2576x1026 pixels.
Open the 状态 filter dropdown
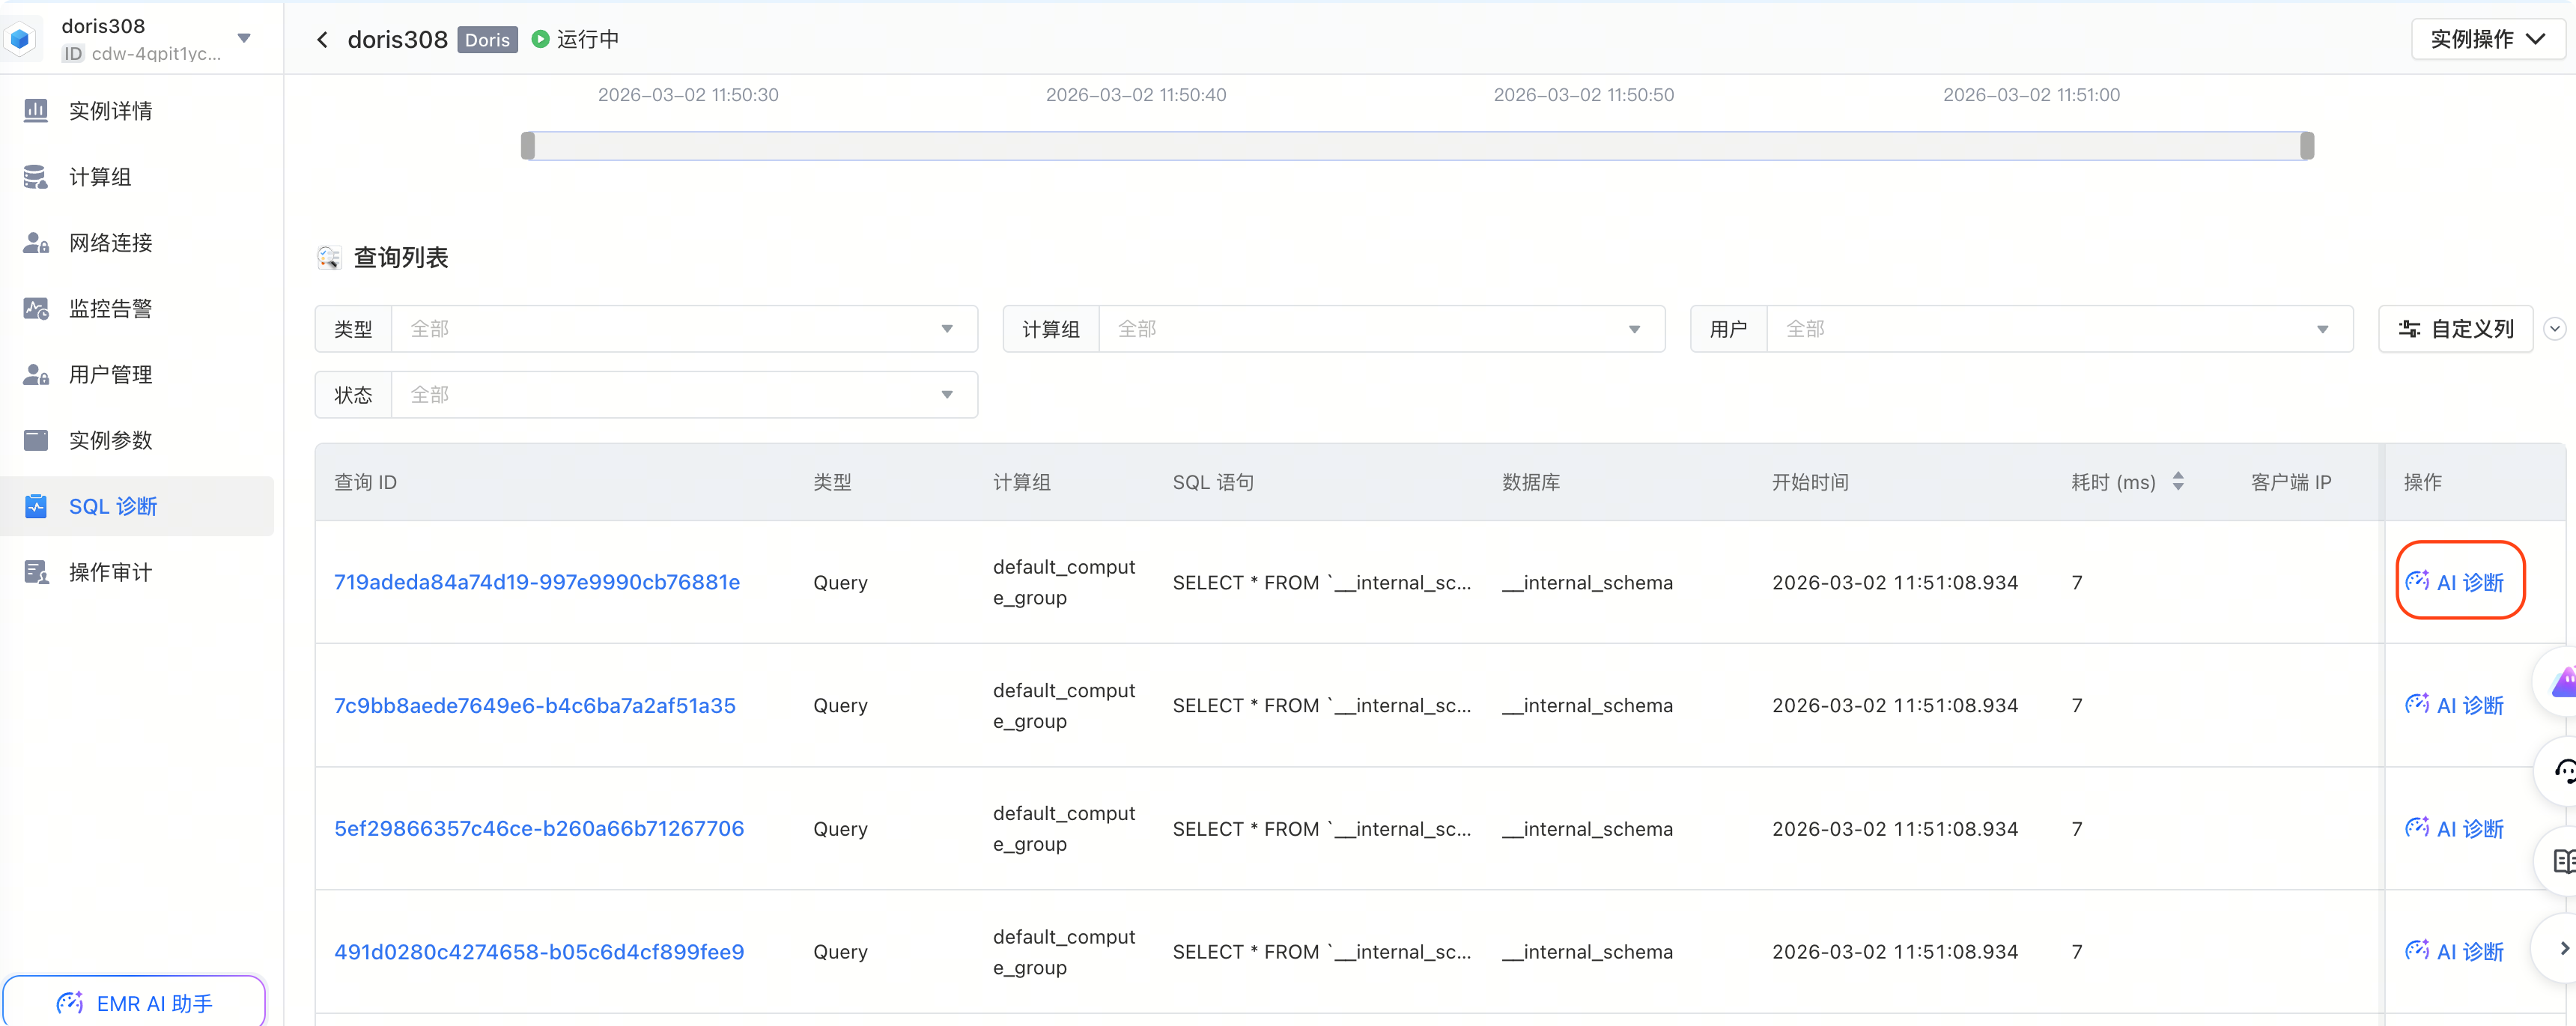click(683, 395)
